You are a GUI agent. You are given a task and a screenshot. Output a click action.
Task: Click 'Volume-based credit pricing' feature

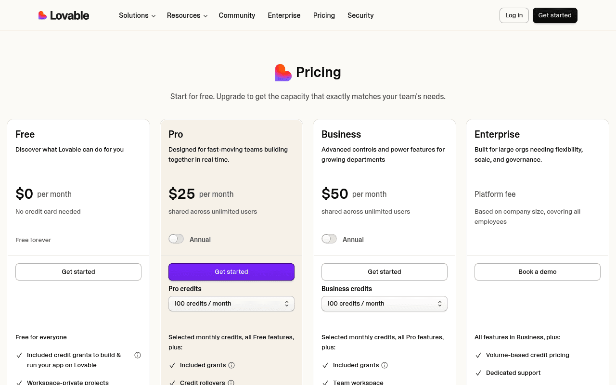point(527,355)
